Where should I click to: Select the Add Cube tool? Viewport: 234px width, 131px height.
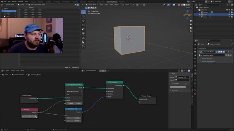point(83,47)
